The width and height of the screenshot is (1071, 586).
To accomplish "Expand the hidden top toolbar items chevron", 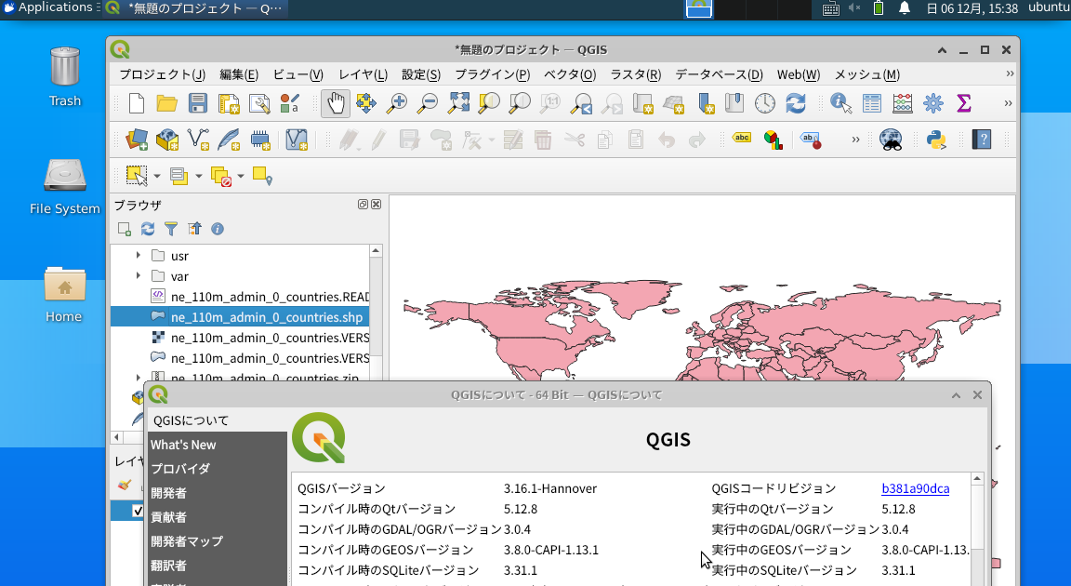I will tap(1008, 104).
